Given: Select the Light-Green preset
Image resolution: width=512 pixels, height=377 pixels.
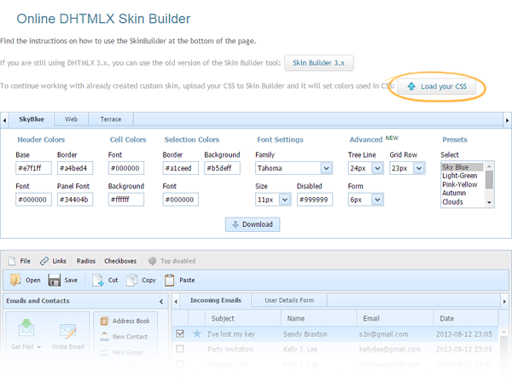Looking at the screenshot, I should click(460, 176).
